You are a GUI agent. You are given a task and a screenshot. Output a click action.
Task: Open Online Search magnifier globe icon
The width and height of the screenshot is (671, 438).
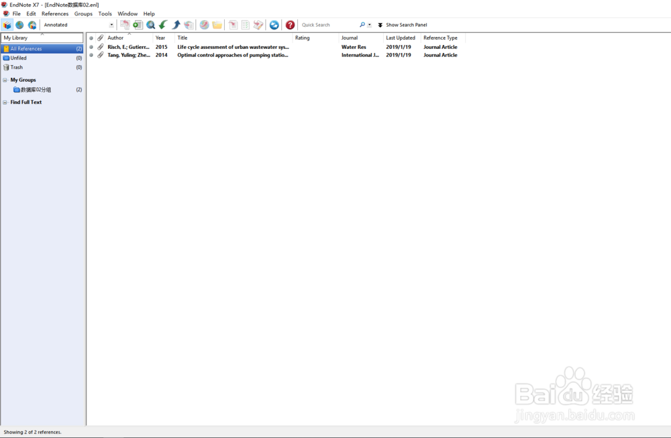coord(150,25)
